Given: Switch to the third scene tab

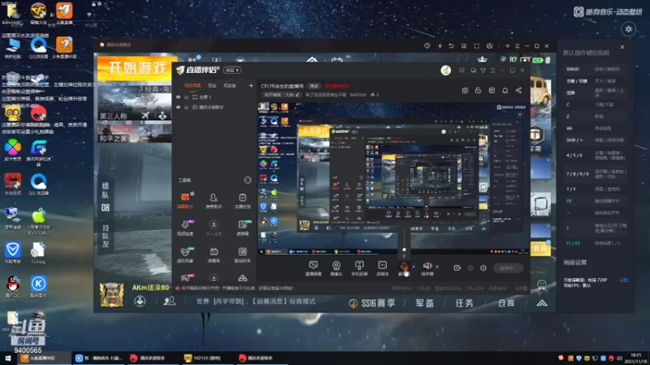Looking at the screenshot, I should tap(230, 86).
